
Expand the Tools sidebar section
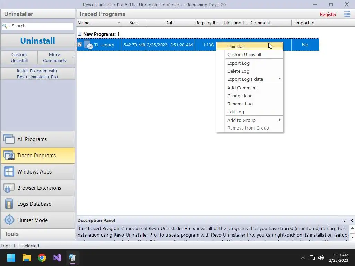pyautogui.click(x=37, y=234)
